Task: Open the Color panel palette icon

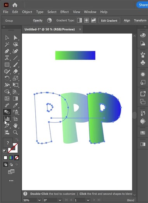Action: (x=143, y=35)
